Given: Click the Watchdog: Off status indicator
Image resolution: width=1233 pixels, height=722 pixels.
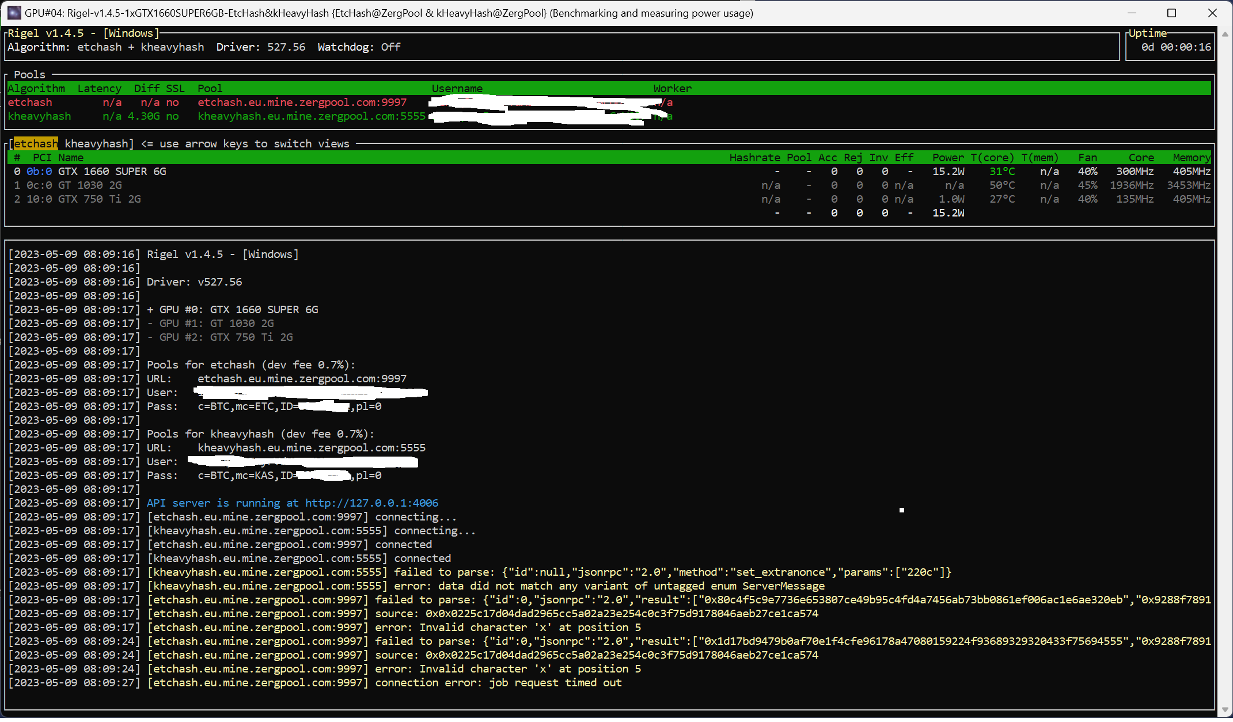Looking at the screenshot, I should click(x=358, y=47).
